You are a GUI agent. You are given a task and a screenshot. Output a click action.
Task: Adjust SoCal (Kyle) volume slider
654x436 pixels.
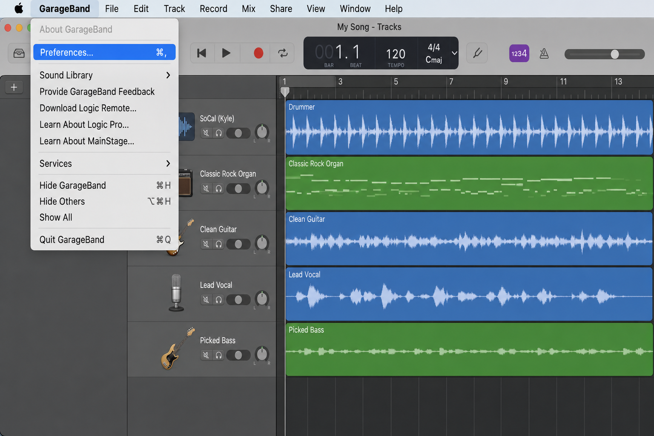[x=238, y=133]
